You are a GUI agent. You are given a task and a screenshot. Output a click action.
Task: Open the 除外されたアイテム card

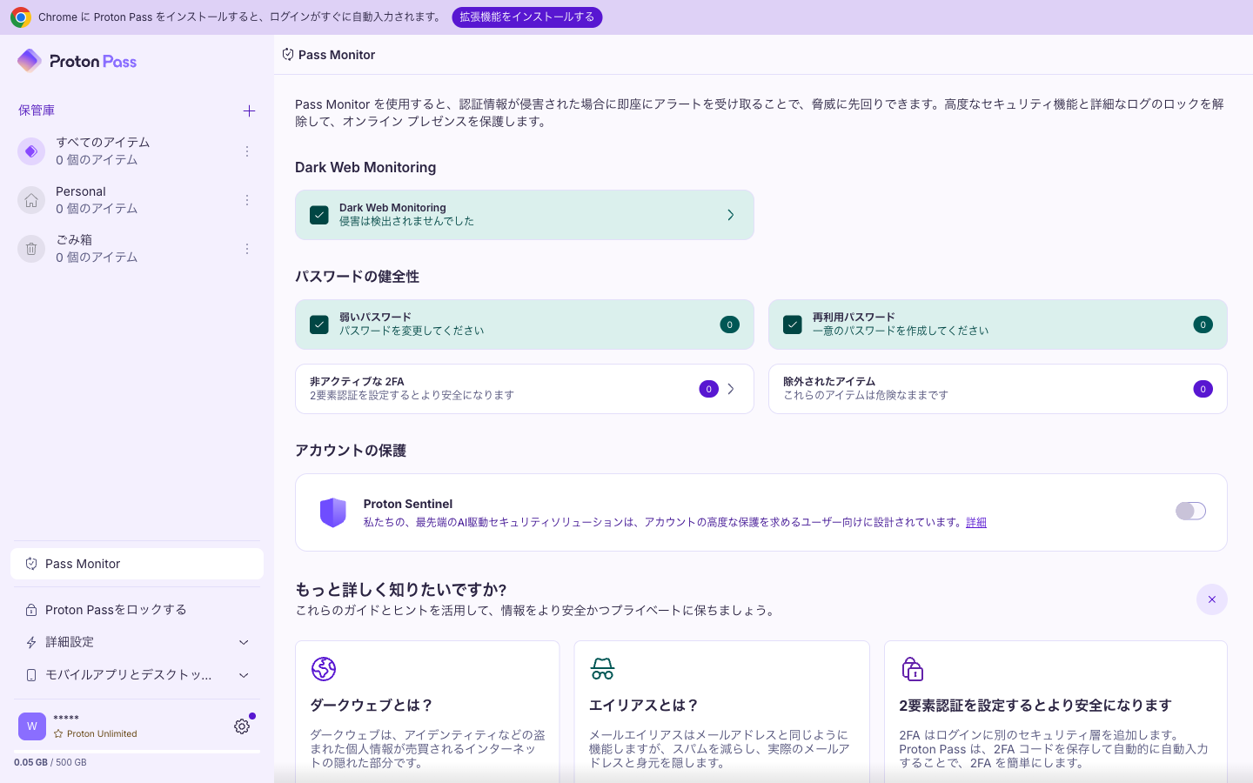(x=997, y=389)
